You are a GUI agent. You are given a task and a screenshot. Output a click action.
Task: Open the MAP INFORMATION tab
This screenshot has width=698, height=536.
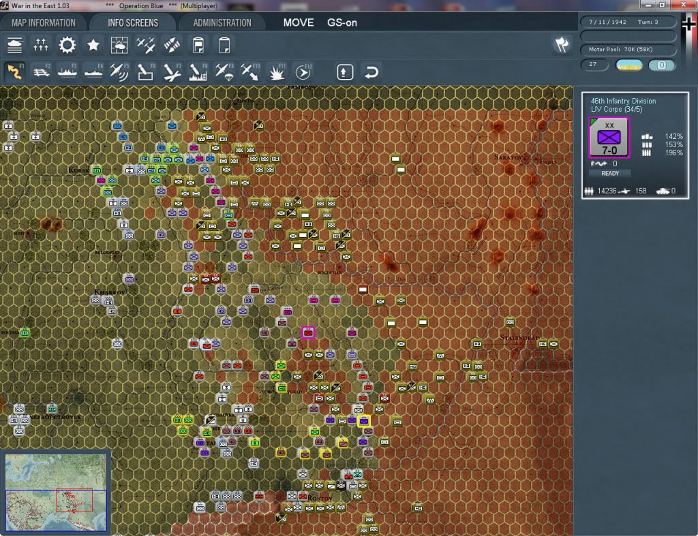click(x=43, y=22)
